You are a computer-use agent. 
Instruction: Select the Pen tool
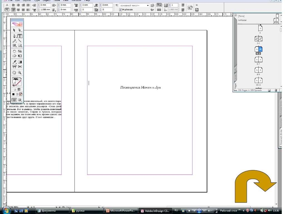click(x=14, y=36)
